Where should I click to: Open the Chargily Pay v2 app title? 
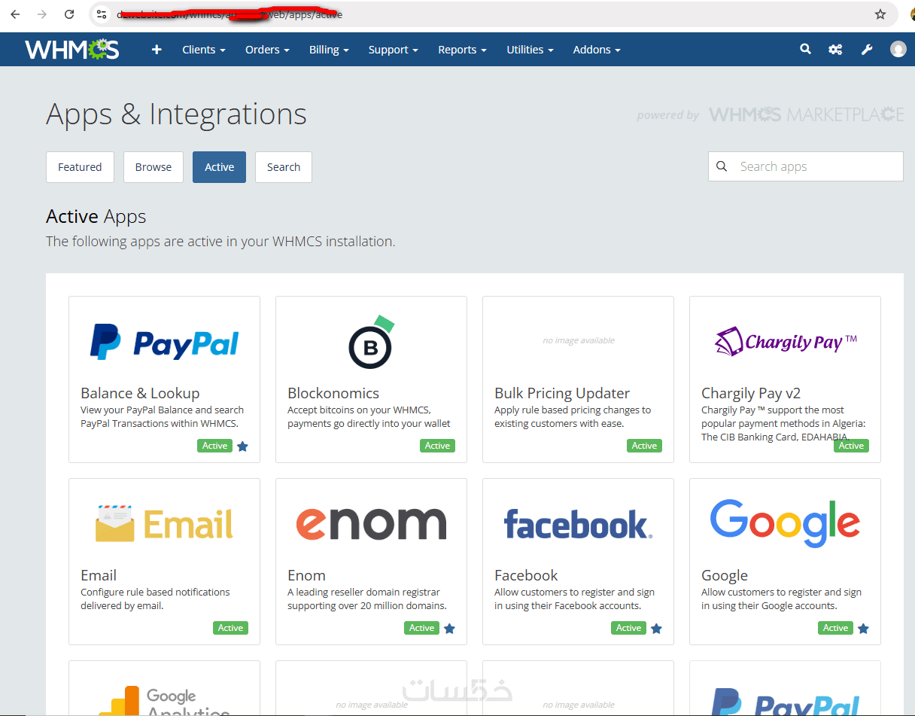click(x=751, y=393)
